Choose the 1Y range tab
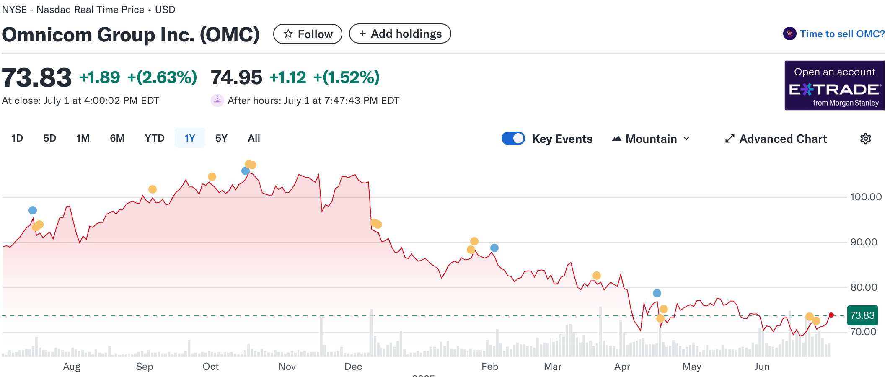Viewport: 890px width, 377px height. [x=190, y=138]
